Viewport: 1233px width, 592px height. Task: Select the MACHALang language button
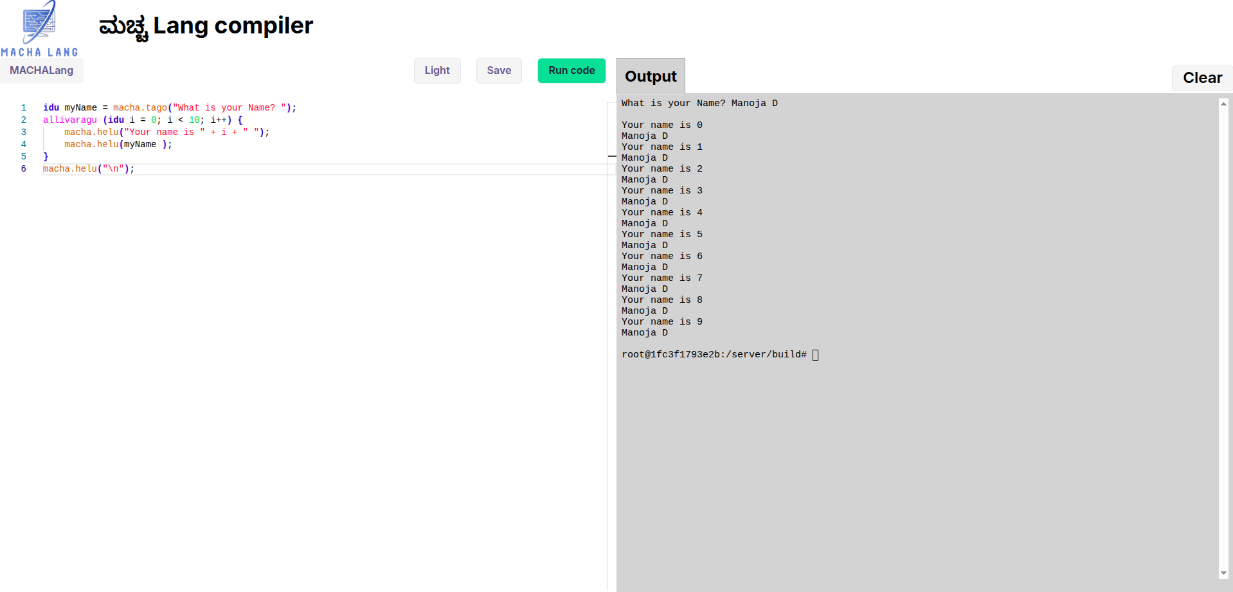coord(42,71)
